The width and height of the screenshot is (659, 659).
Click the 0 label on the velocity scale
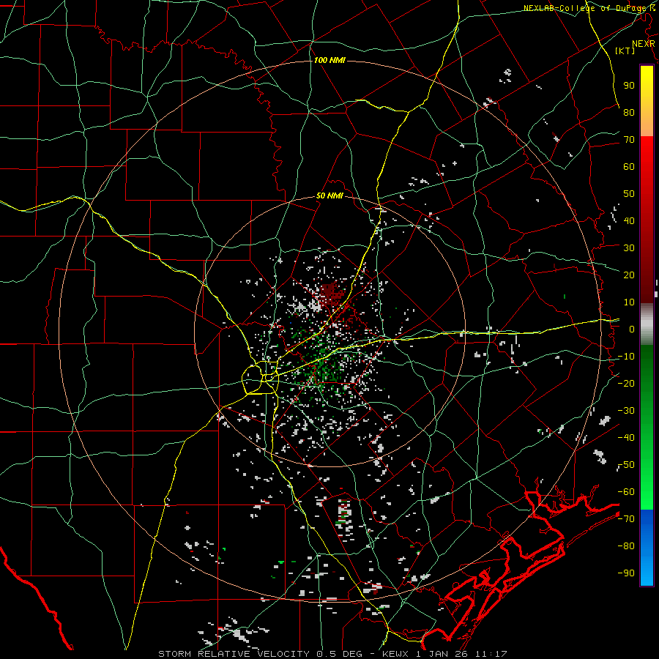click(632, 329)
